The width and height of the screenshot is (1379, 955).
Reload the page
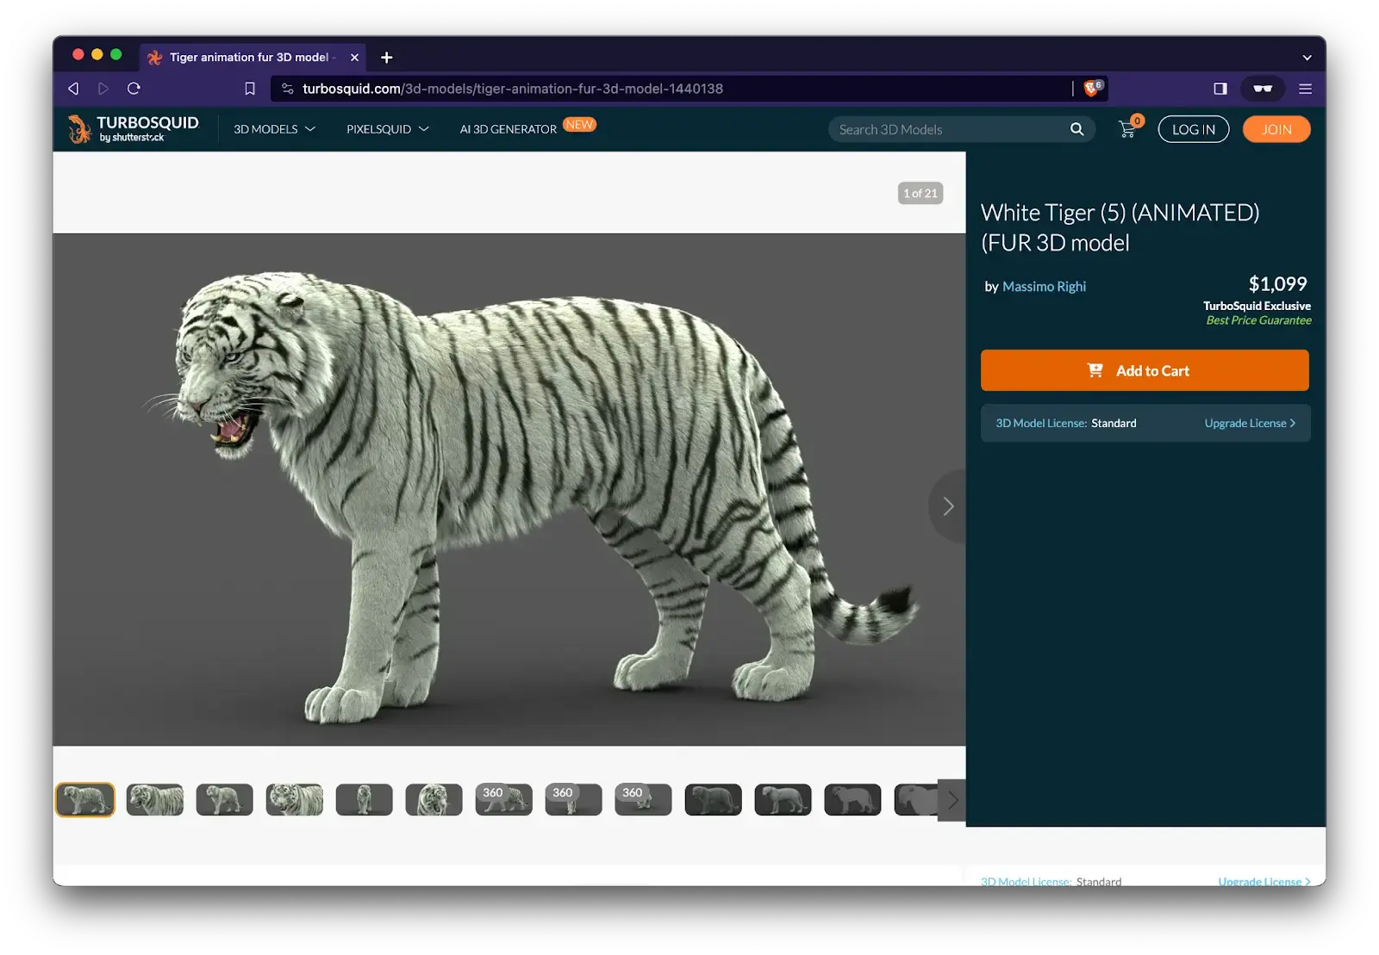pyautogui.click(x=134, y=89)
